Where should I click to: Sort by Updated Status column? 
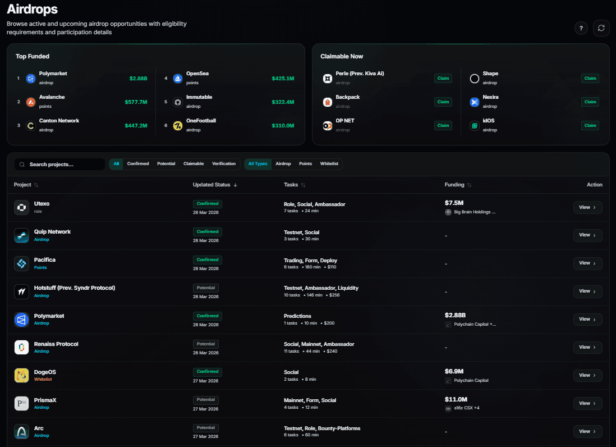coord(215,185)
